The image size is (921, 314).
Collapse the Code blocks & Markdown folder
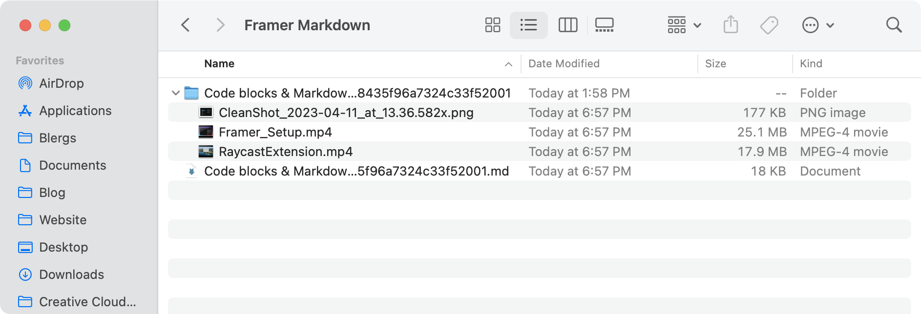pyautogui.click(x=176, y=93)
